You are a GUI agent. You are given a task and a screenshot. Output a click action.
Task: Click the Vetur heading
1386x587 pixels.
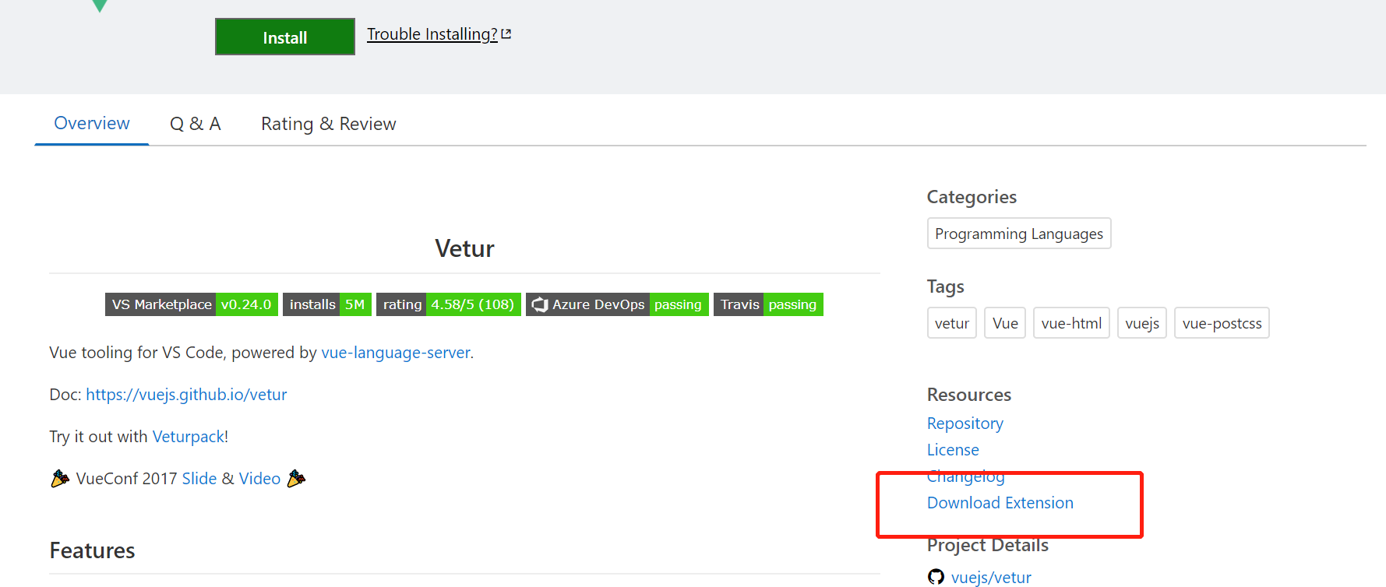click(464, 248)
